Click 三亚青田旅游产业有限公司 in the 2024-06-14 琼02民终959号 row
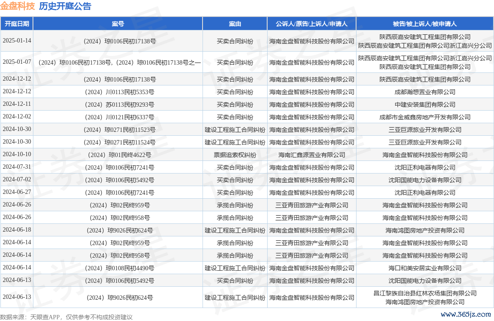Image resolution: width=494 pixels, height=321 pixels. [x=311, y=243]
